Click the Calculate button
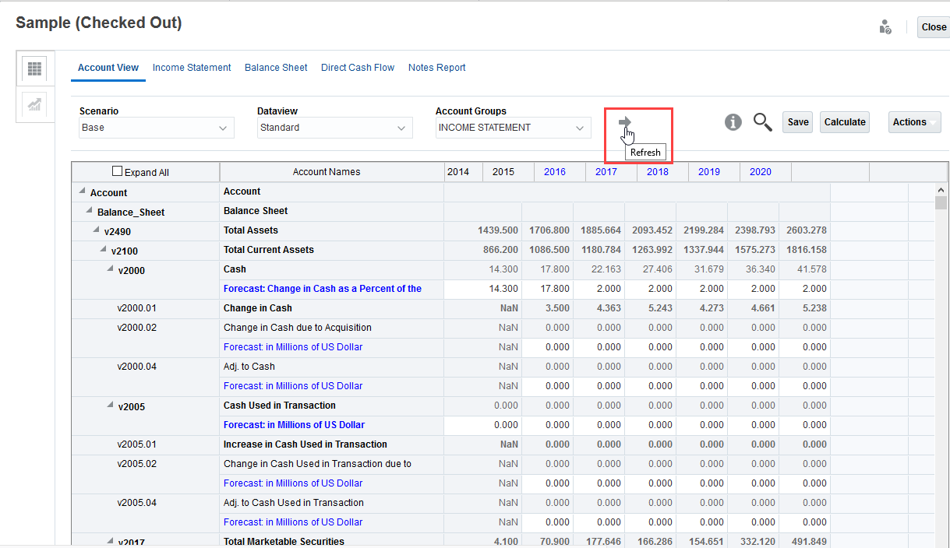Viewport: 950px width, 548px height. pyautogui.click(x=844, y=121)
